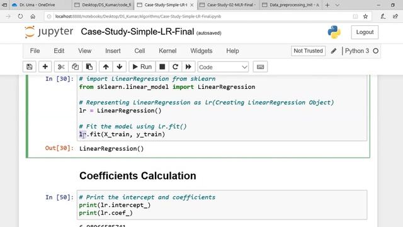Open the Widgets menu
This screenshot has height=227, width=403.
pos(201,51)
